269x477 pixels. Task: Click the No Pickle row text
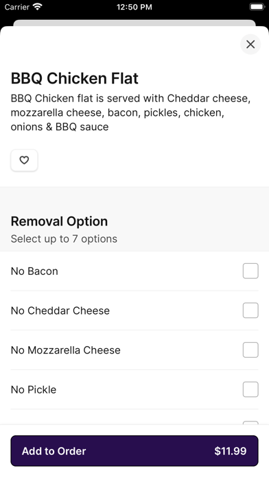(34, 390)
